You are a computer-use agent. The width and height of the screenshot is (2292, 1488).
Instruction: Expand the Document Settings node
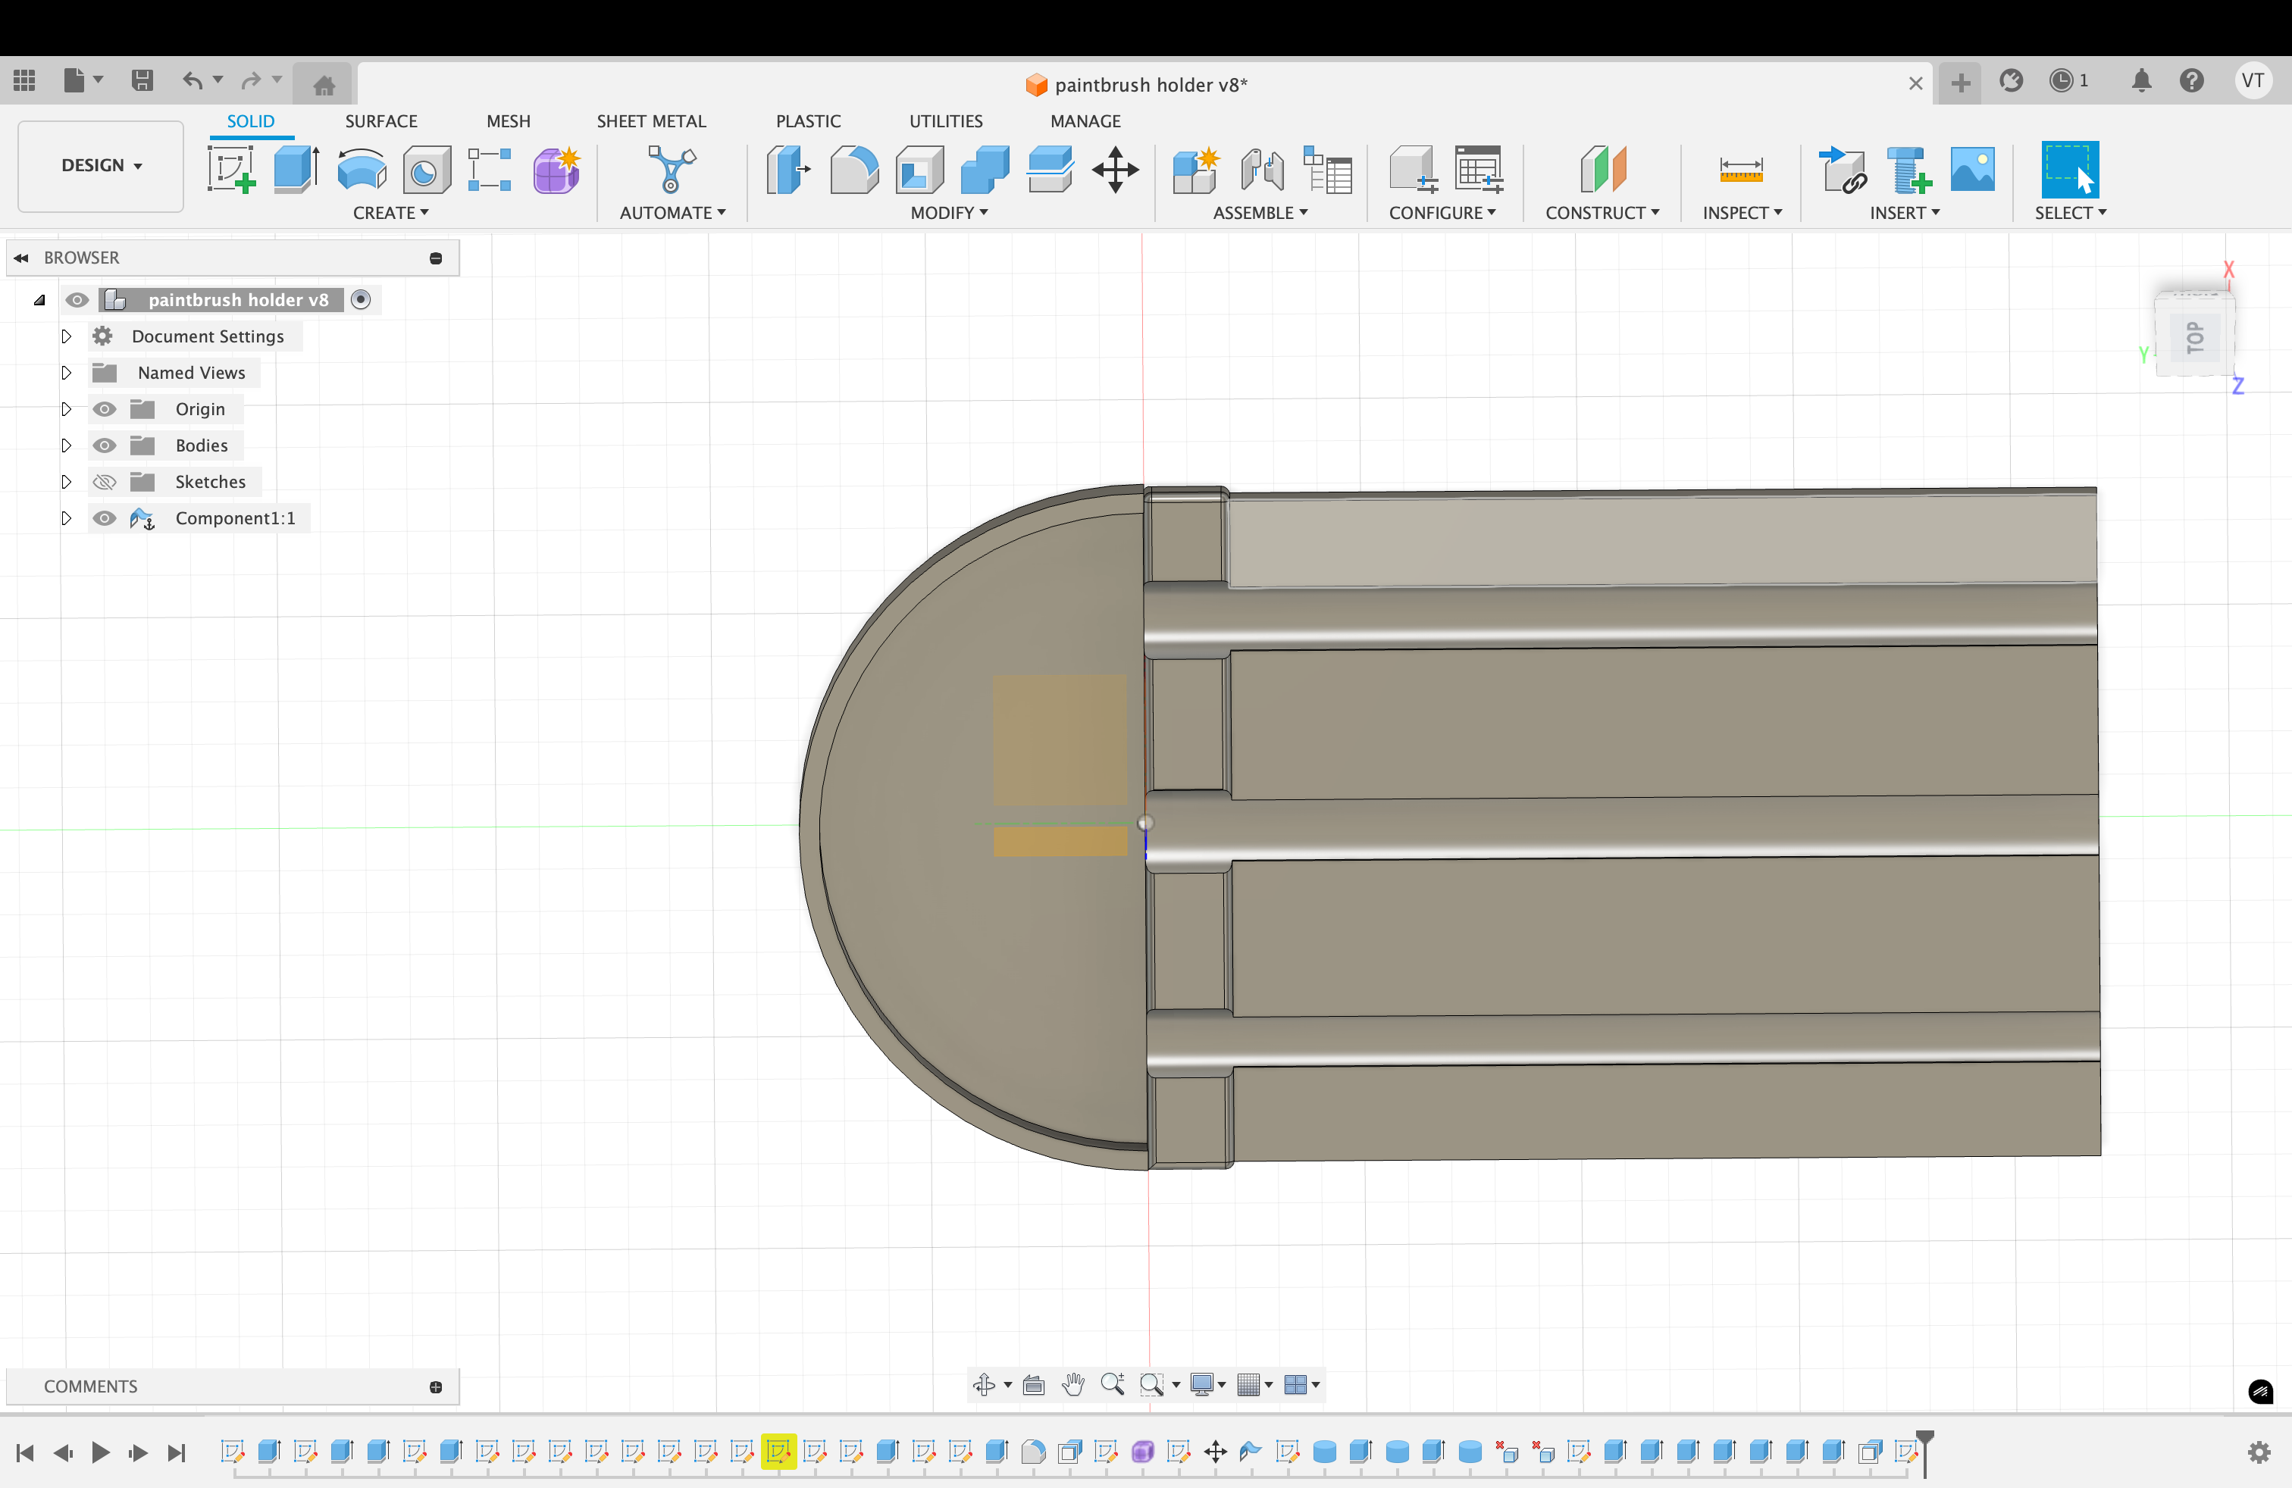(x=67, y=337)
